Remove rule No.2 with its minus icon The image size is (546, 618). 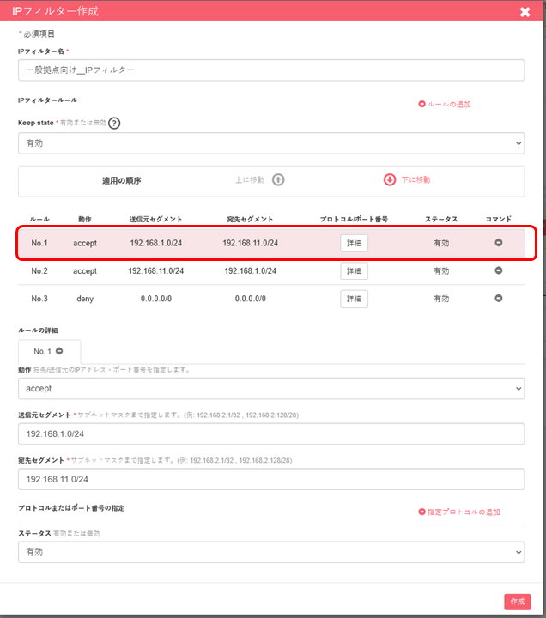pos(499,270)
